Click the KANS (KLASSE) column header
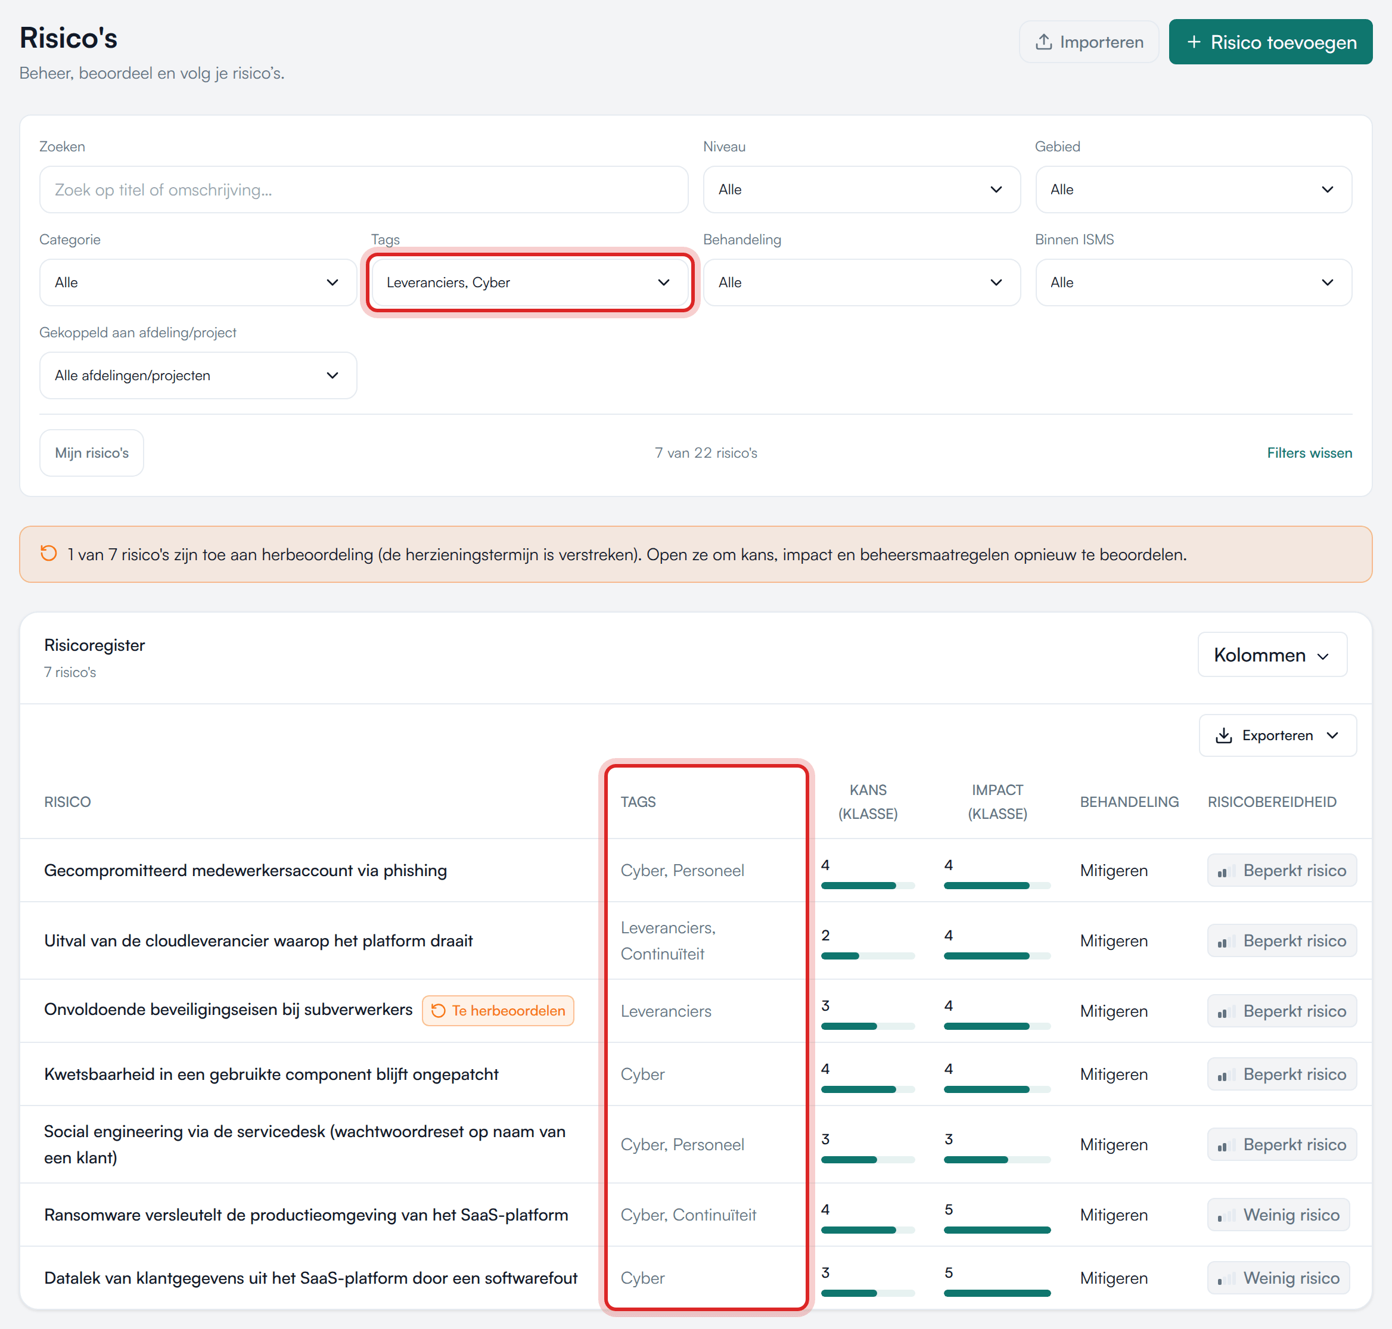The height and width of the screenshot is (1329, 1392). click(x=867, y=801)
